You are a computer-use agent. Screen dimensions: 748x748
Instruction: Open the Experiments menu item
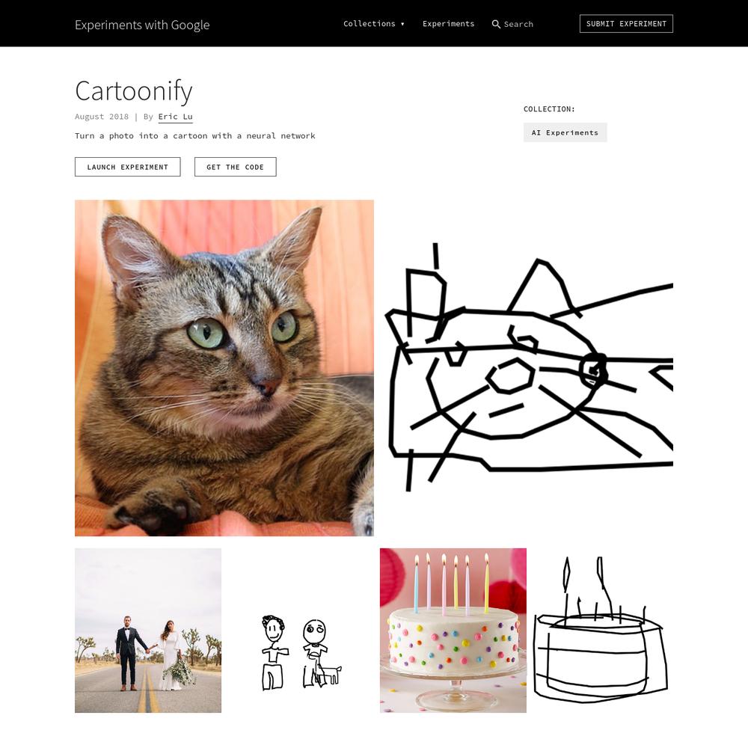[448, 24]
